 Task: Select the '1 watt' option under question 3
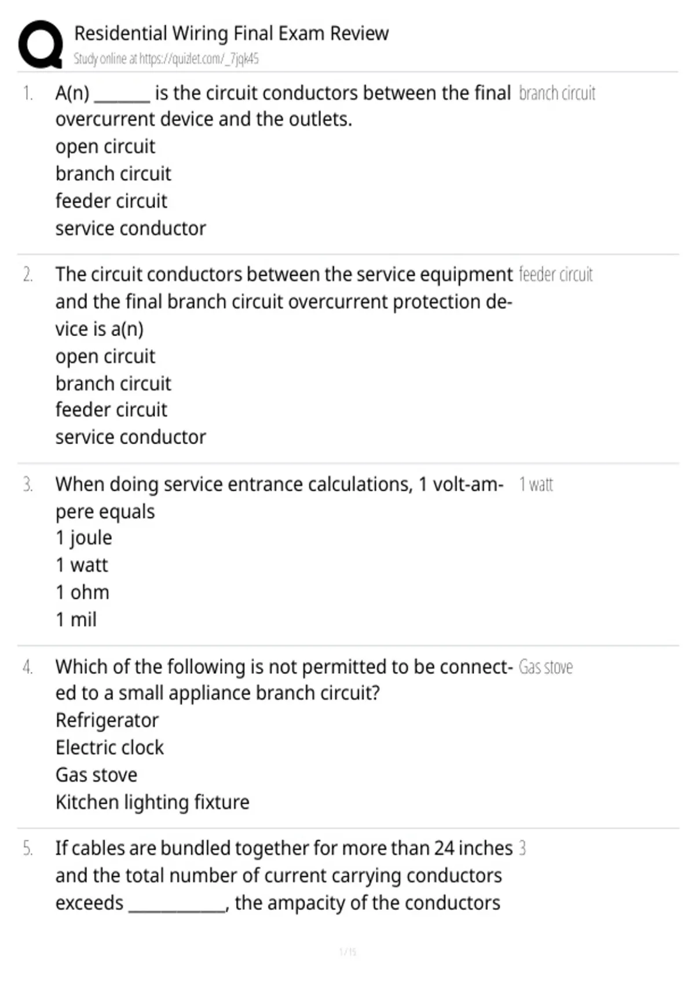coord(82,565)
